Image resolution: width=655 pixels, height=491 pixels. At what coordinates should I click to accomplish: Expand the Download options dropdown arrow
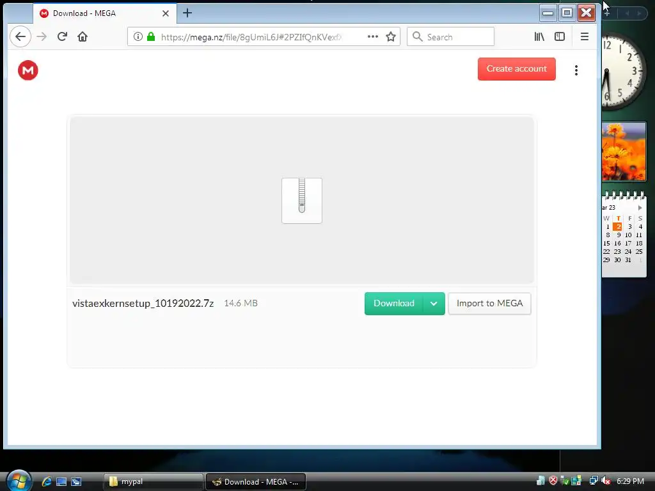pyautogui.click(x=434, y=304)
